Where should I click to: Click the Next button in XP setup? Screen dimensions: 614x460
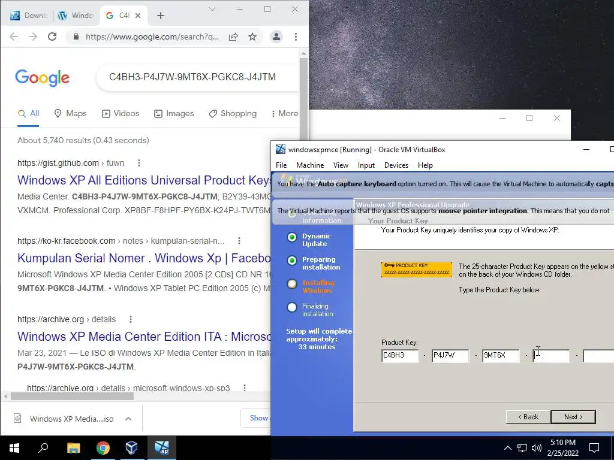point(573,417)
